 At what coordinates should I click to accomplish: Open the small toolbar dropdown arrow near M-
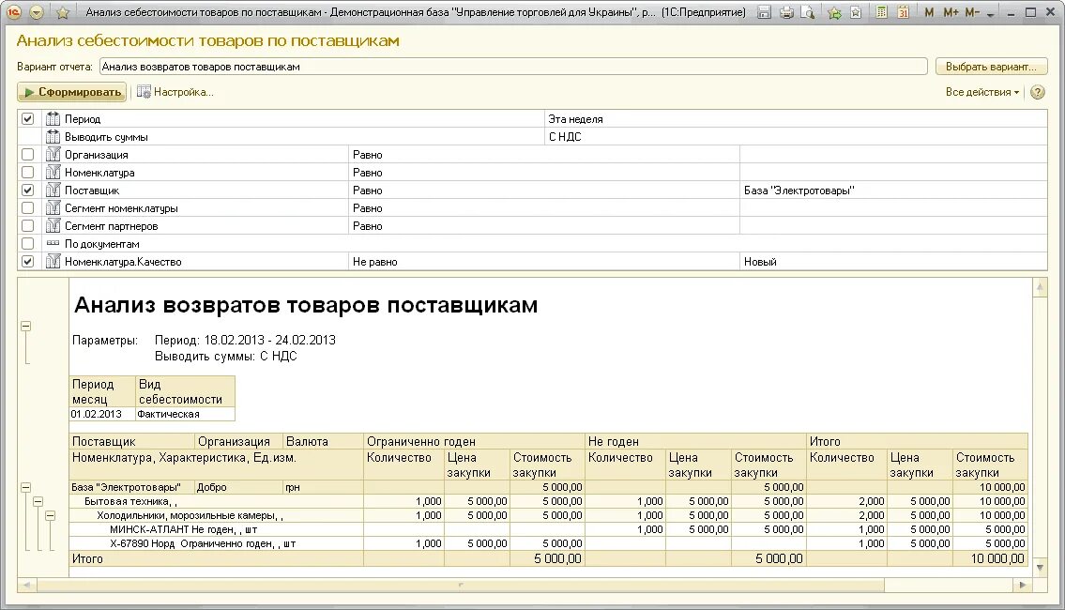click(x=990, y=14)
